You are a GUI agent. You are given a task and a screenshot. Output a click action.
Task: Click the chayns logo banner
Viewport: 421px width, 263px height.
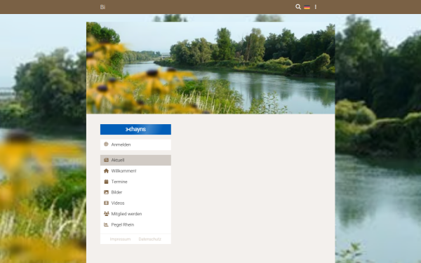135,129
